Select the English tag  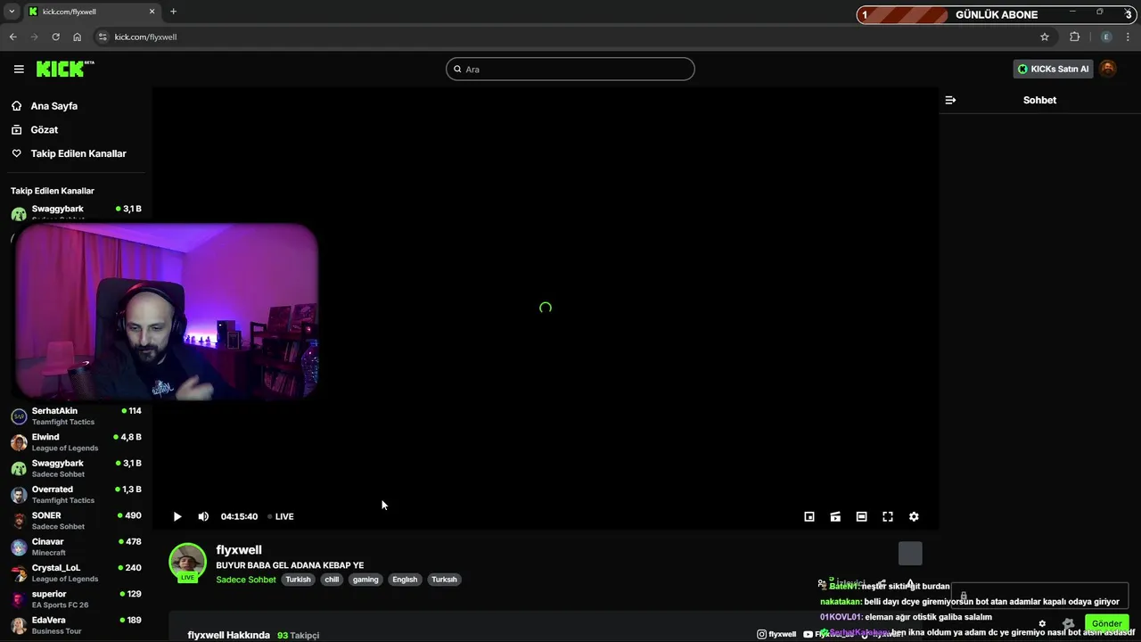click(x=405, y=580)
